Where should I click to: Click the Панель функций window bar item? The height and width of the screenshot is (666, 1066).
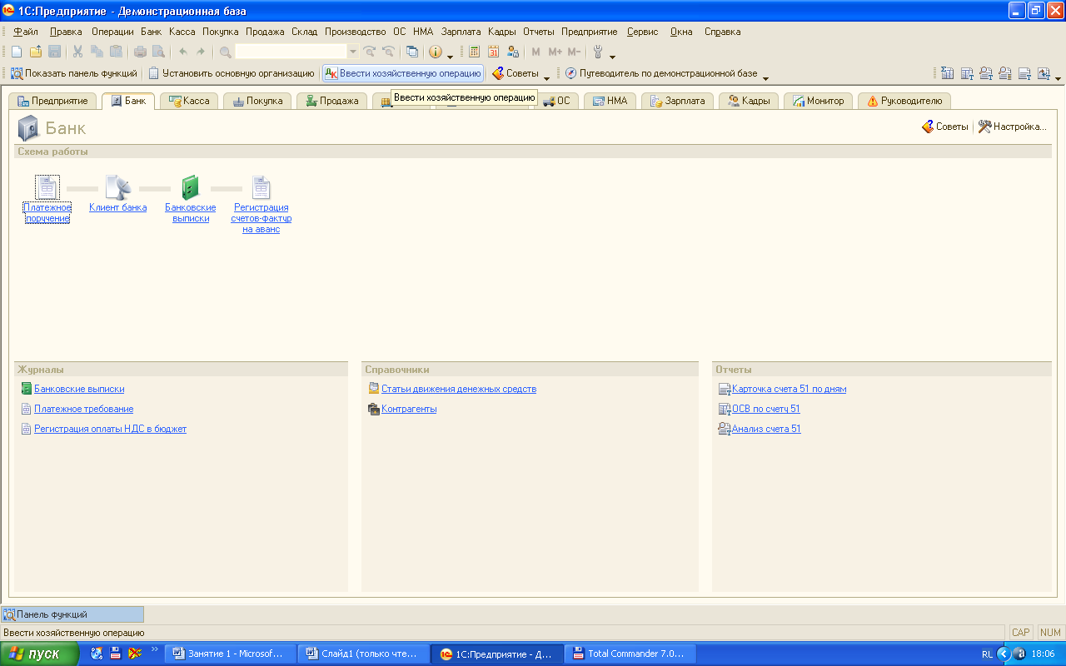tap(72, 614)
